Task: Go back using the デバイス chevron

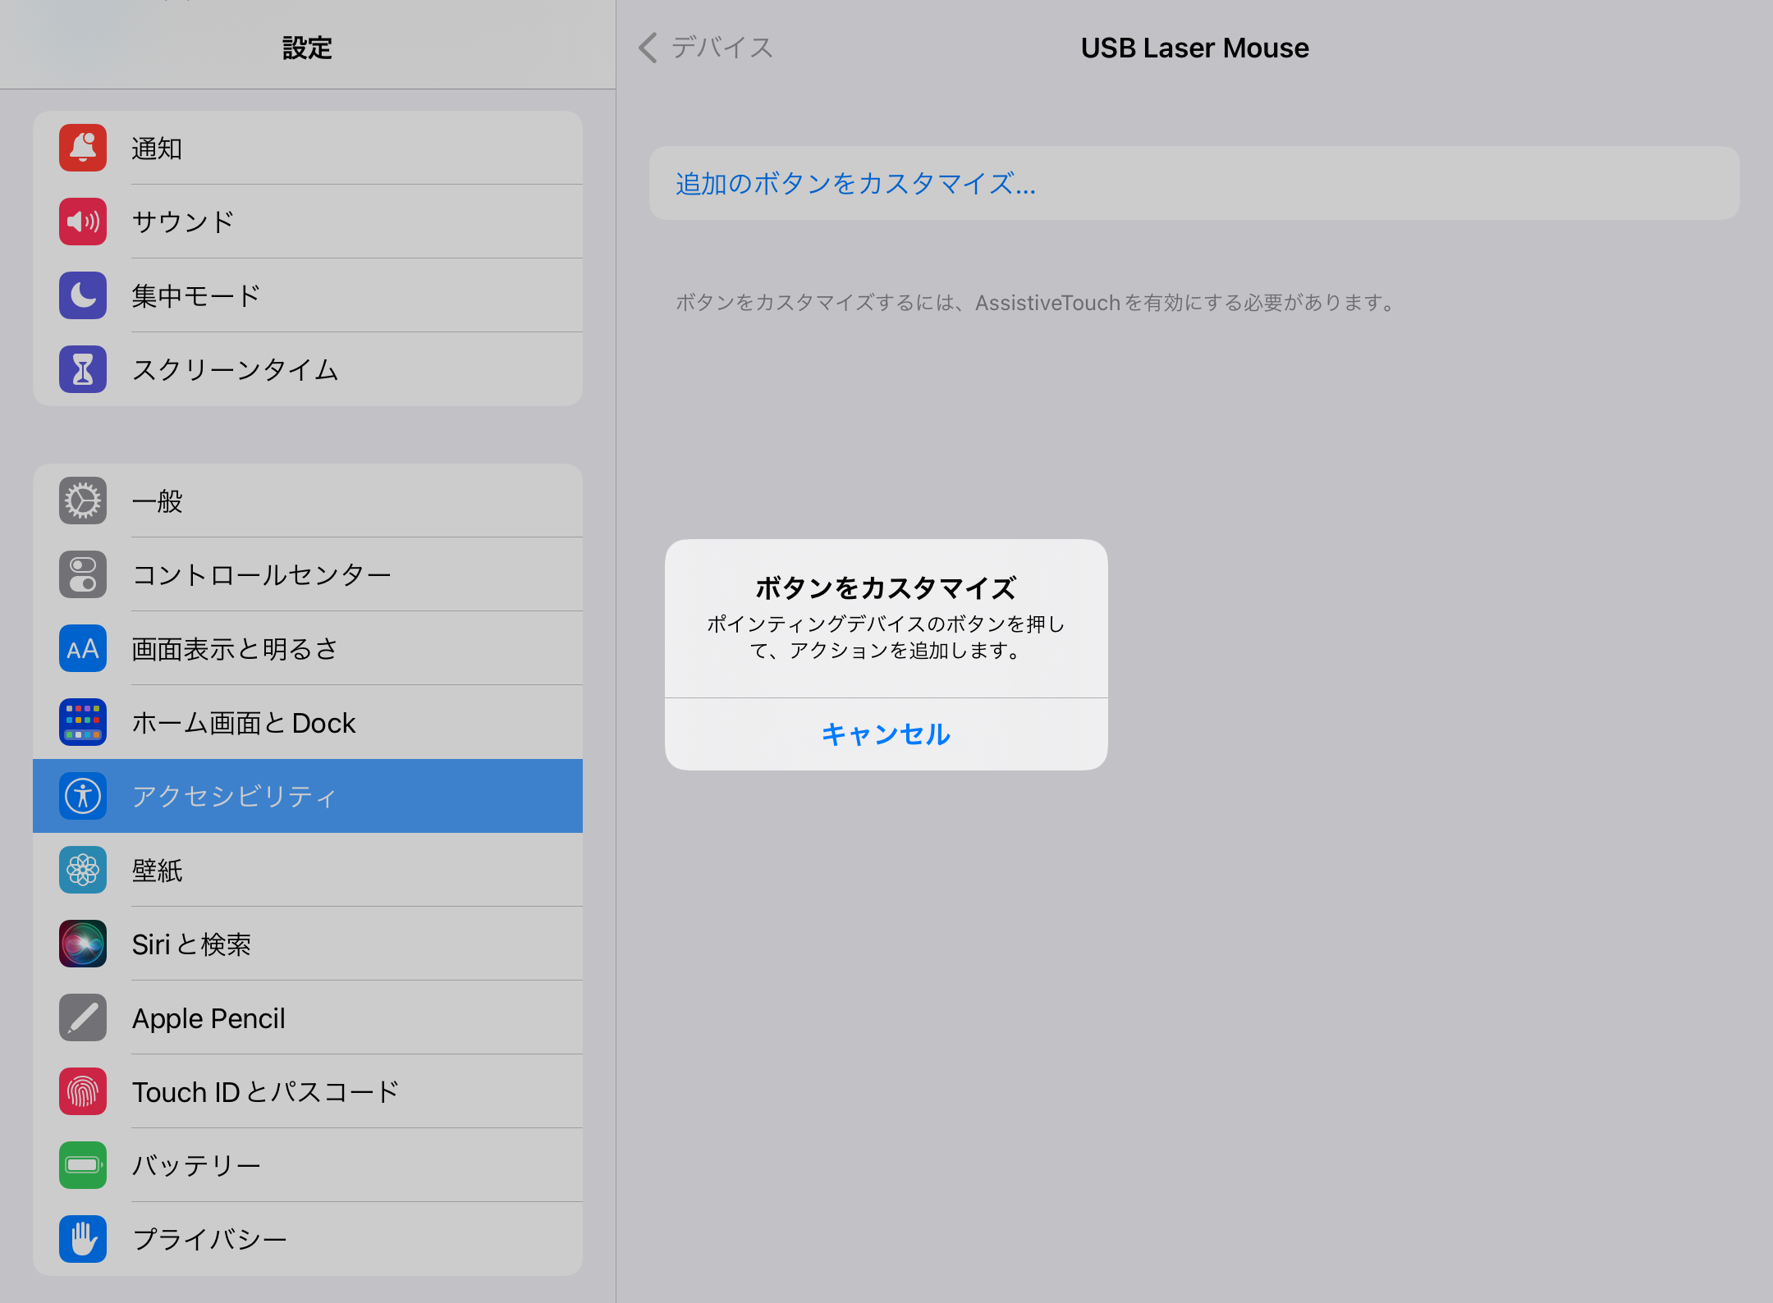Action: click(703, 48)
